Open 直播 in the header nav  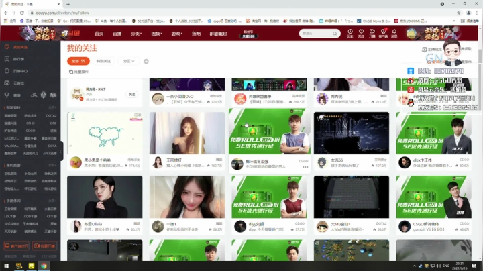117,34
